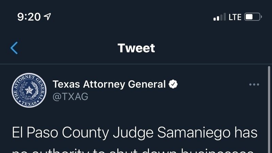Click the @TXAG handle
272x153 pixels.
point(70,97)
